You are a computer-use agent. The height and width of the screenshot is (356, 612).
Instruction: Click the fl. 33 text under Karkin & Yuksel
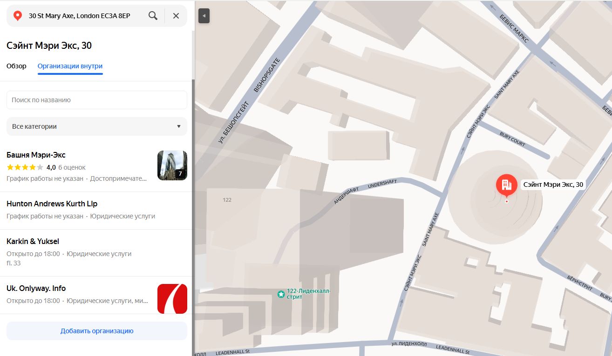tap(14, 263)
